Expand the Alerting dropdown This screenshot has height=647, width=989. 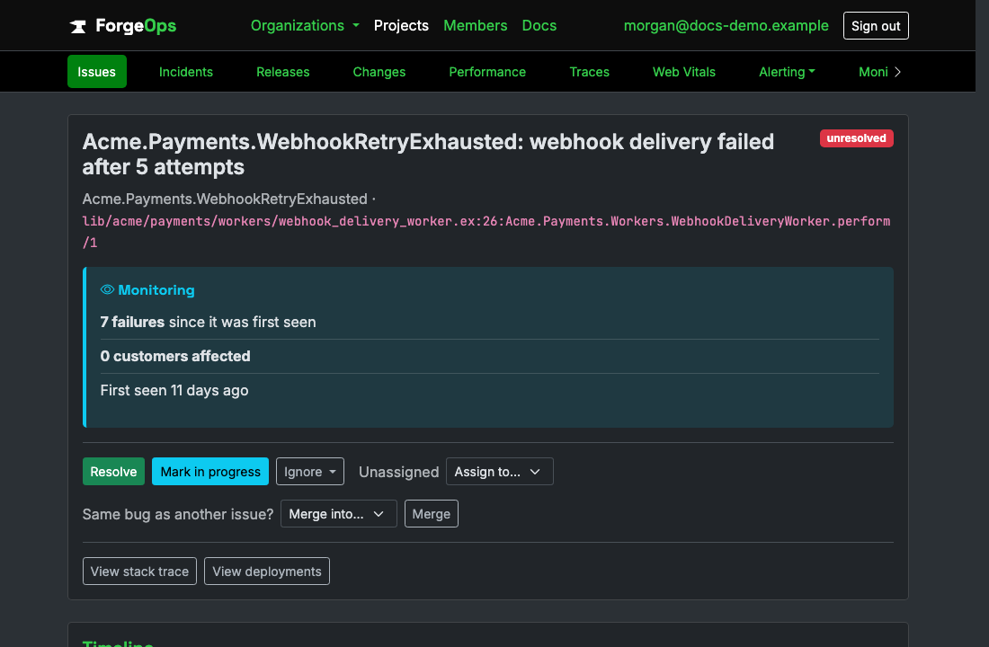787,72
